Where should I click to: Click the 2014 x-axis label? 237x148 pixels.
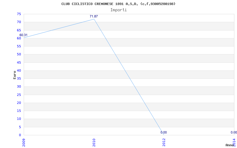(234, 143)
